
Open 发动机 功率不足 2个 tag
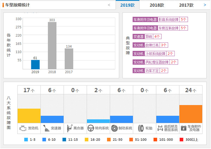150,70
